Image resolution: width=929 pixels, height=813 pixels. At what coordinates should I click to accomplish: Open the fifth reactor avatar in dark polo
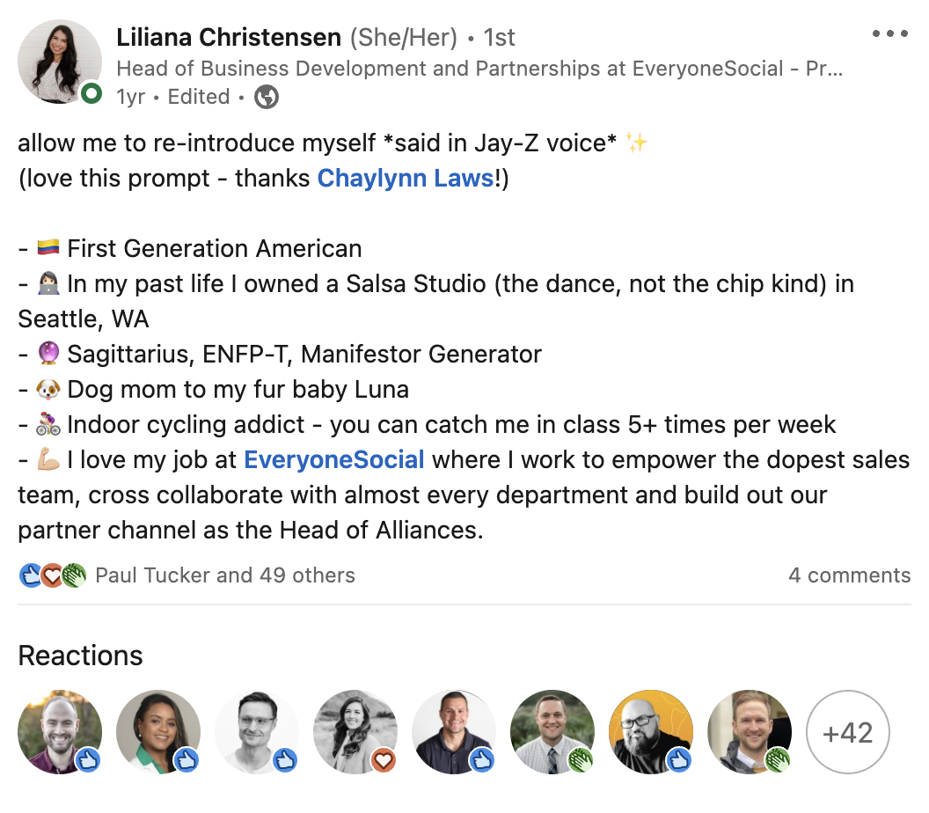pyautogui.click(x=454, y=732)
